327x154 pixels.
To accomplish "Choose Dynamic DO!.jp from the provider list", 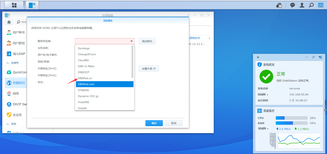I will pos(105,96).
